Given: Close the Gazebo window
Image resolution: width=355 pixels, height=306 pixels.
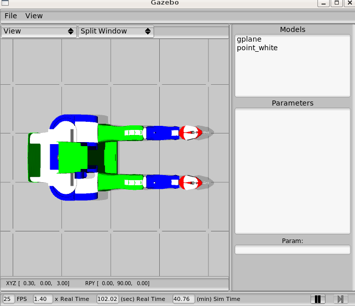Looking at the screenshot, I should pos(349,3).
